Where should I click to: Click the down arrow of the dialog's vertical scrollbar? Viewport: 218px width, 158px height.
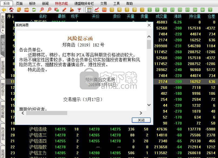pyautogui.click(x=149, y=105)
